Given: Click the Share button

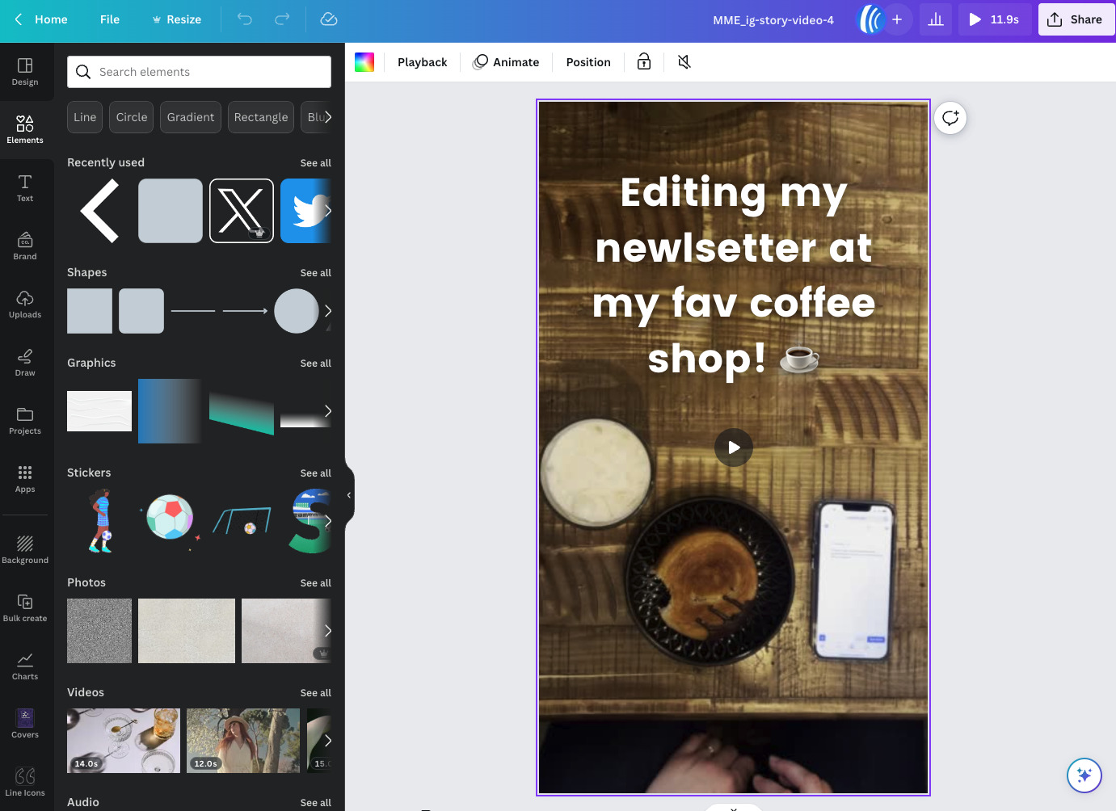Looking at the screenshot, I should tap(1076, 19).
